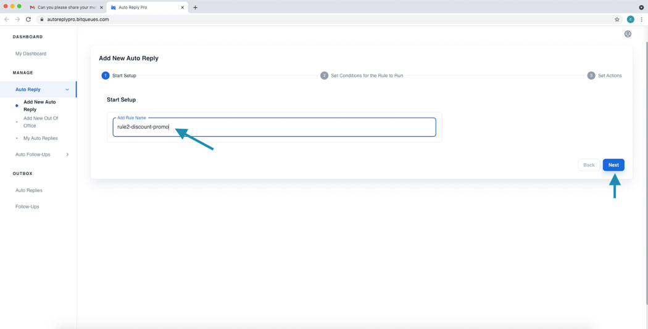This screenshot has width=648, height=329.
Task: Open the user account icon
Action: point(628,34)
